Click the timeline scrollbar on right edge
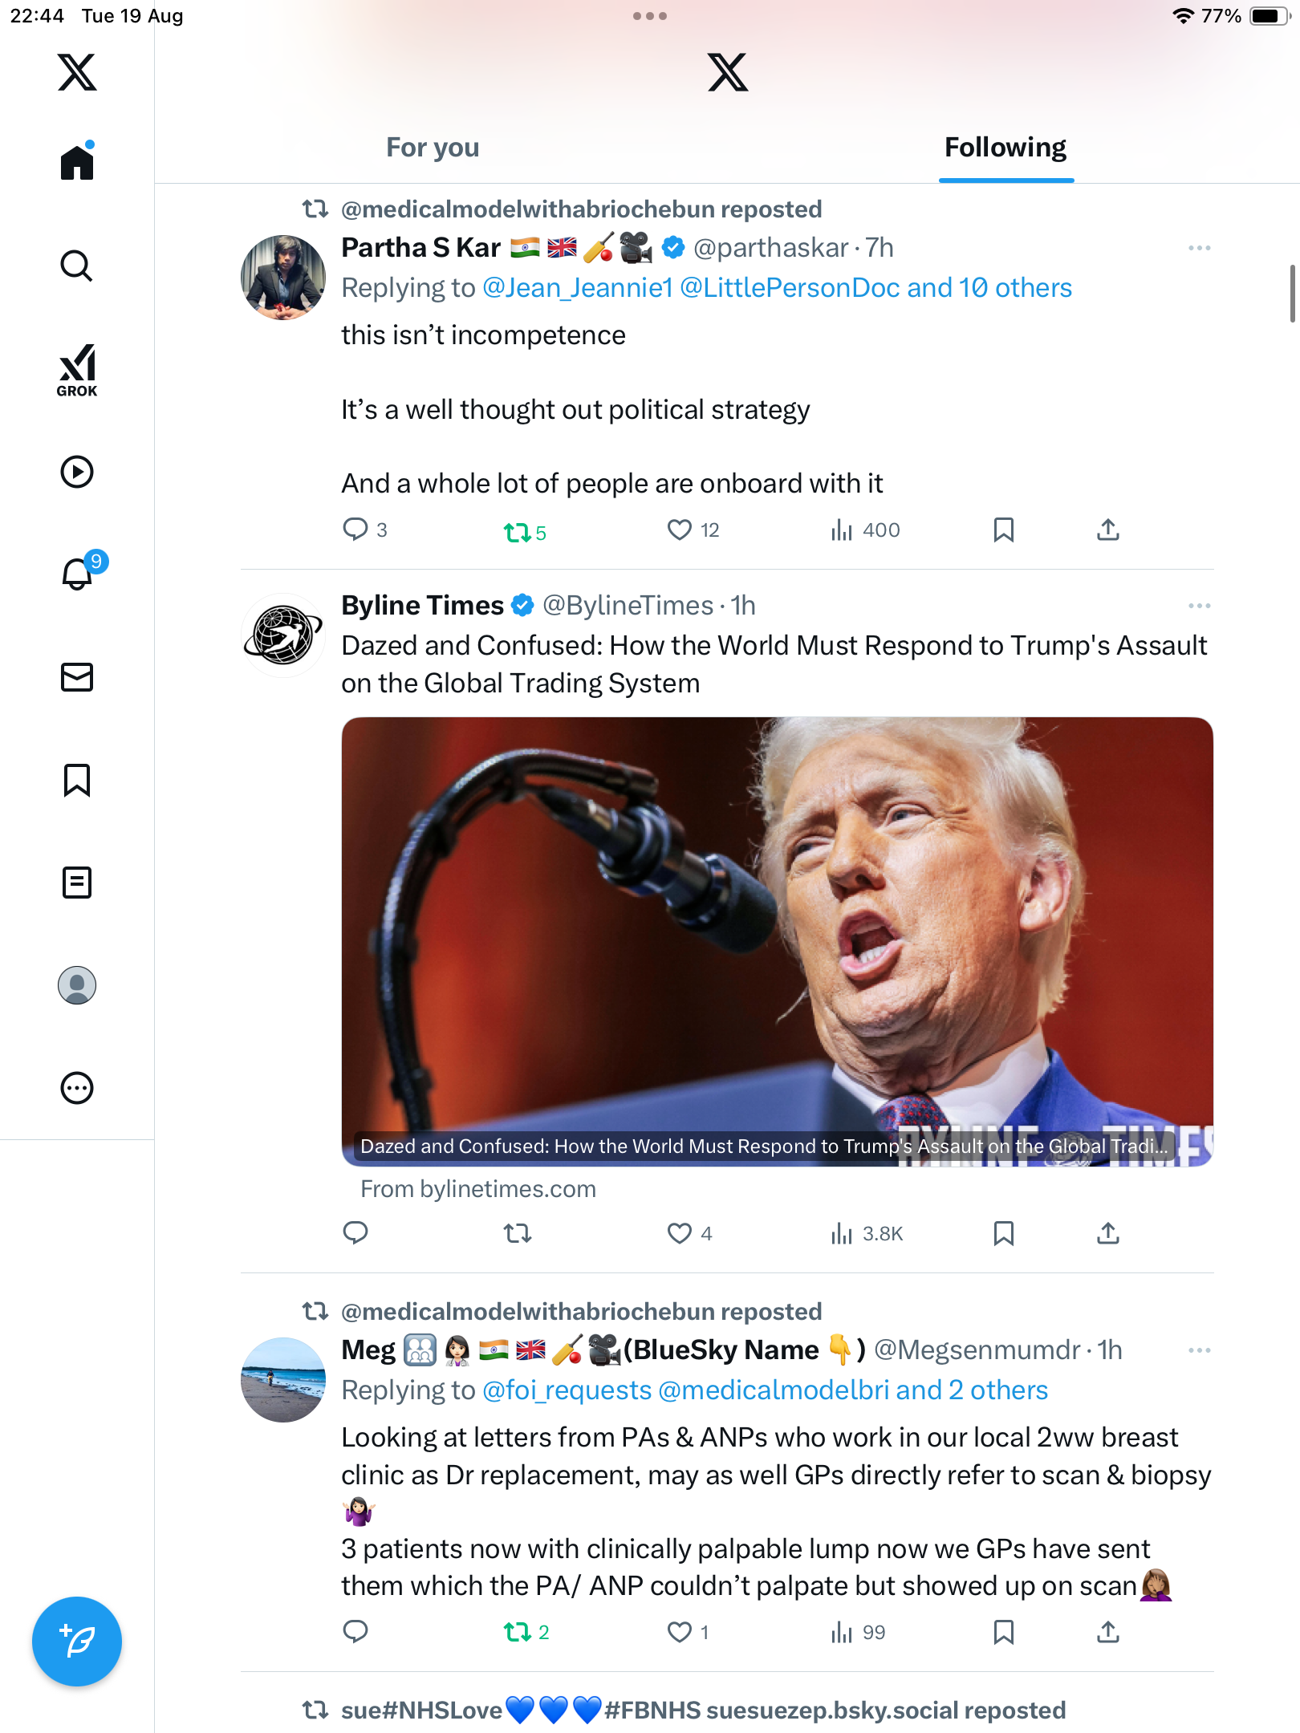The width and height of the screenshot is (1300, 1733). [1292, 293]
